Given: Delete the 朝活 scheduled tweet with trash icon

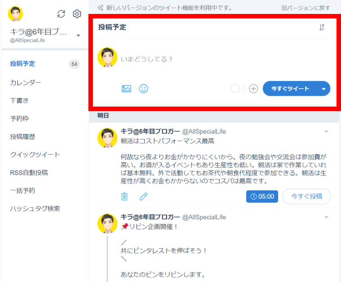Looking at the screenshot, I should tap(125, 197).
